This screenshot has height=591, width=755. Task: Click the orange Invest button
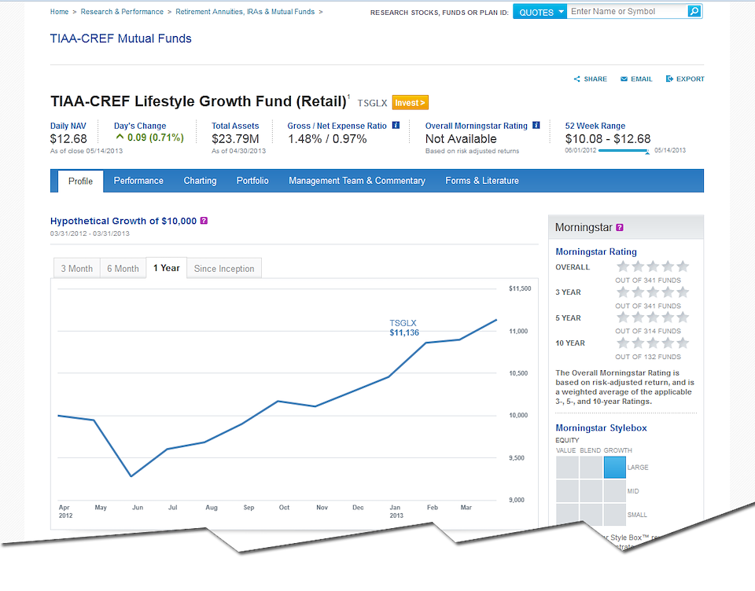pyautogui.click(x=411, y=102)
